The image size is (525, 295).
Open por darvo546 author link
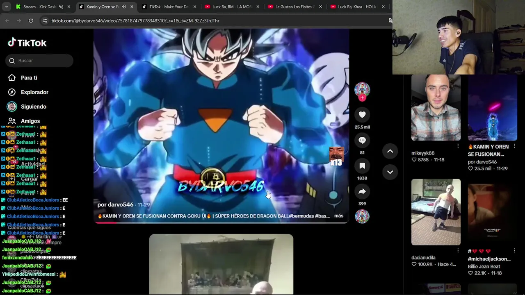[x=115, y=204]
